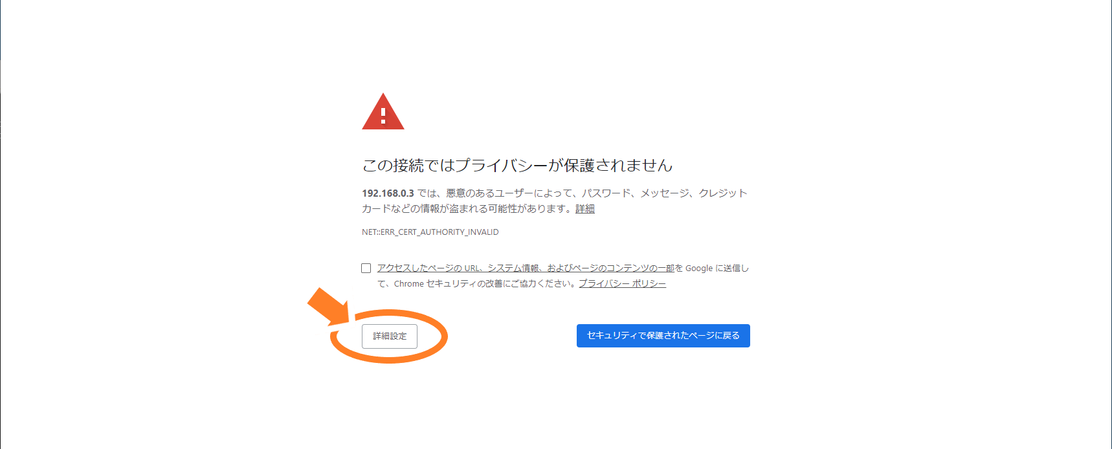The height and width of the screenshot is (449, 1112).
Task: Click the orange arrow annotation
Action: (x=328, y=307)
